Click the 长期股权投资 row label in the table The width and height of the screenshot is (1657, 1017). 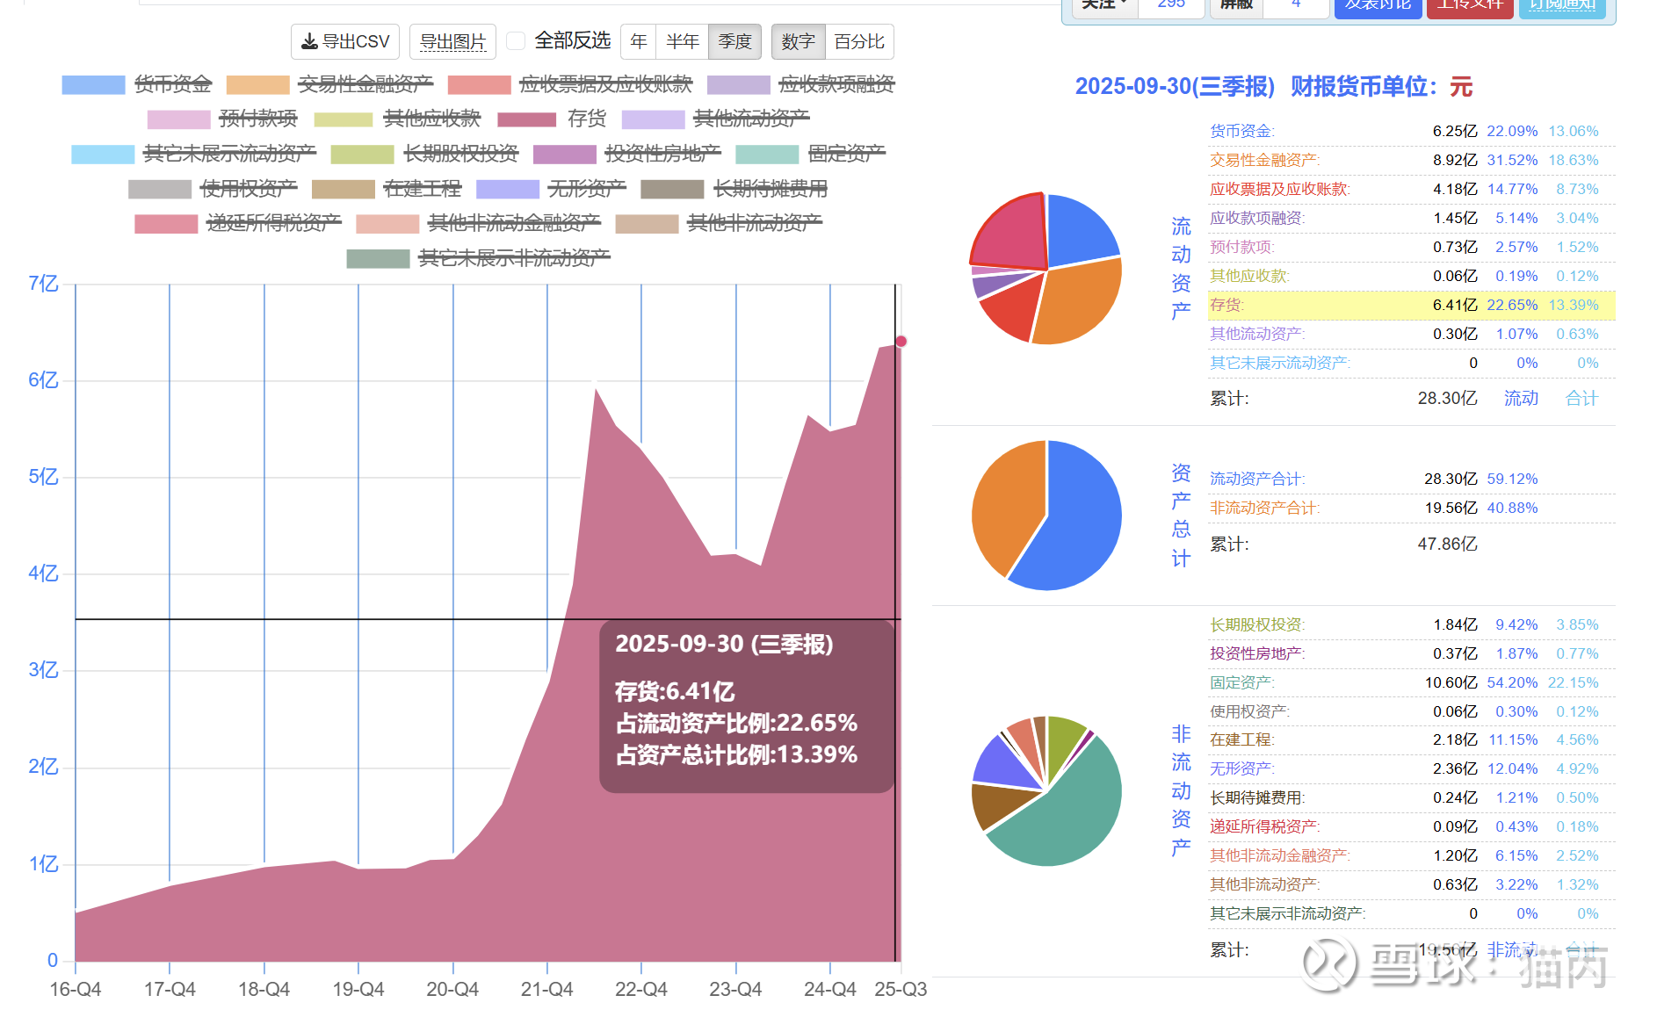point(1257,624)
